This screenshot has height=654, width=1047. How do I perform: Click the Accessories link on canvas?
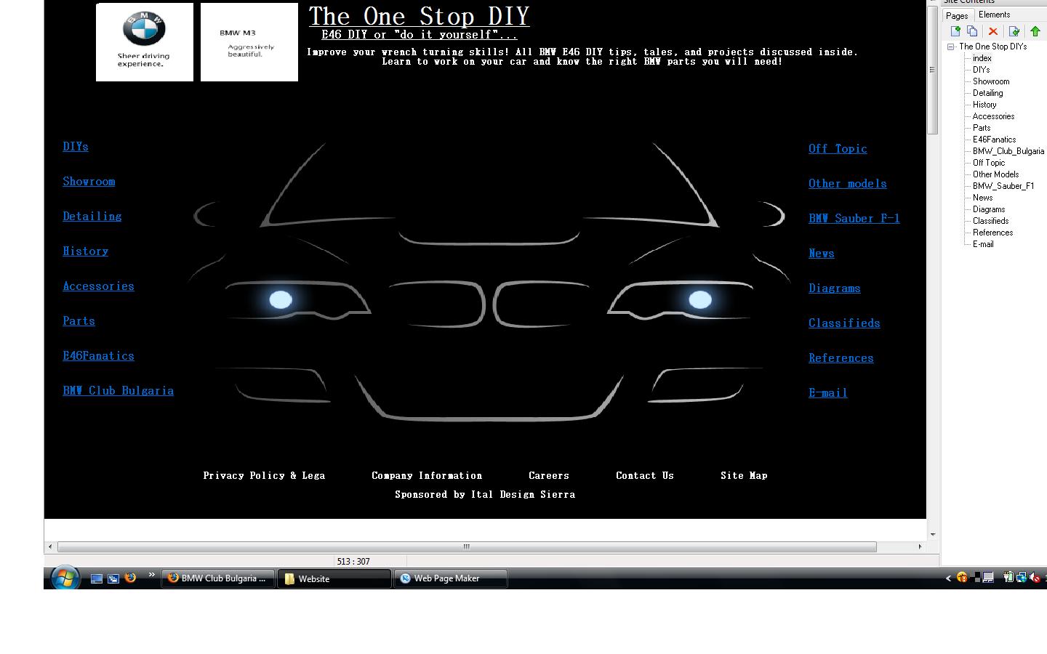tap(99, 286)
